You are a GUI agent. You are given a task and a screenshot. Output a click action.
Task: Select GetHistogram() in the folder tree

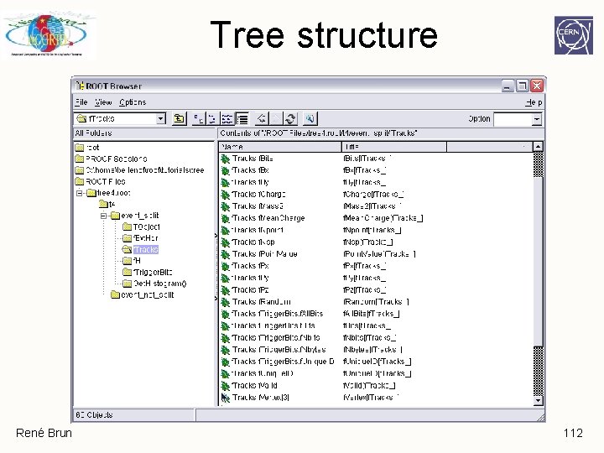160,284
